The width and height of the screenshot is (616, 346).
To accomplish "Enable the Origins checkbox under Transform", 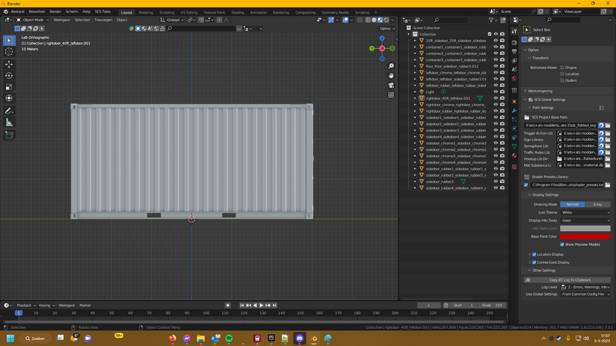I will 562,67.
